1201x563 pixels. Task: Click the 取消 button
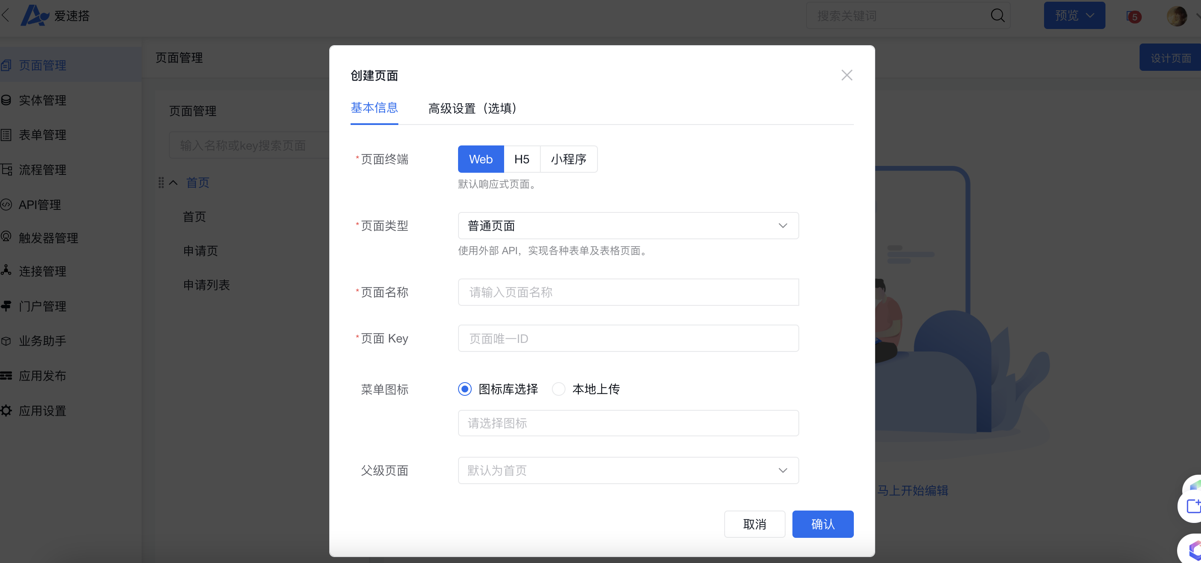pyautogui.click(x=754, y=524)
